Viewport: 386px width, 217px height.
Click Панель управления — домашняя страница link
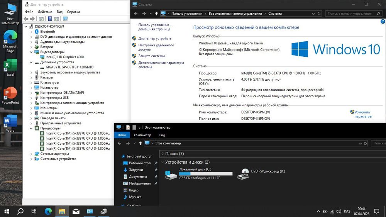click(156, 27)
